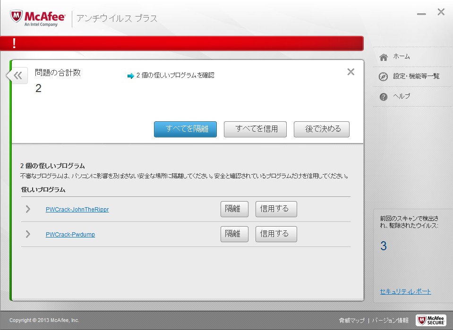This screenshot has width=453, height=330.
Task: Open セキュリティレポート link
Action: click(x=405, y=292)
